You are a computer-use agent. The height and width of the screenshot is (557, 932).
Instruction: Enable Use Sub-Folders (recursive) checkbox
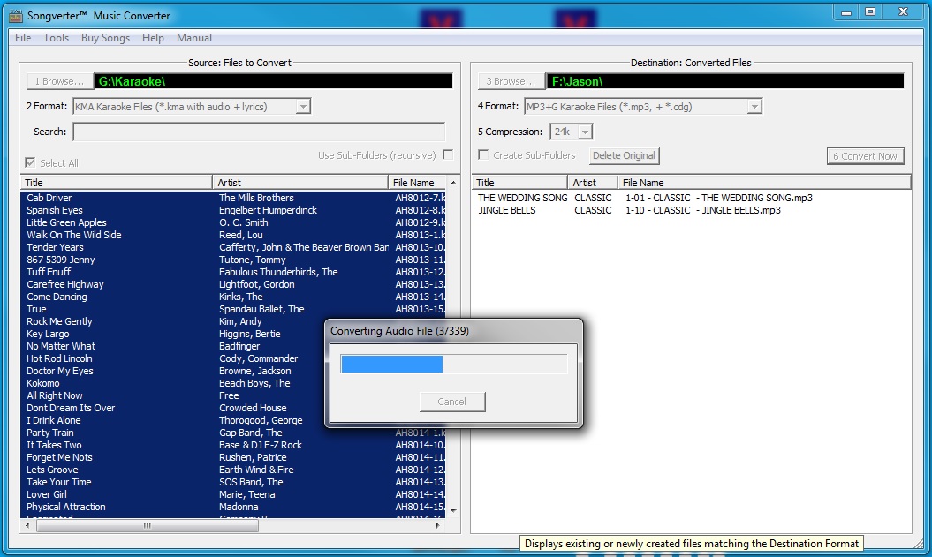pyautogui.click(x=448, y=155)
